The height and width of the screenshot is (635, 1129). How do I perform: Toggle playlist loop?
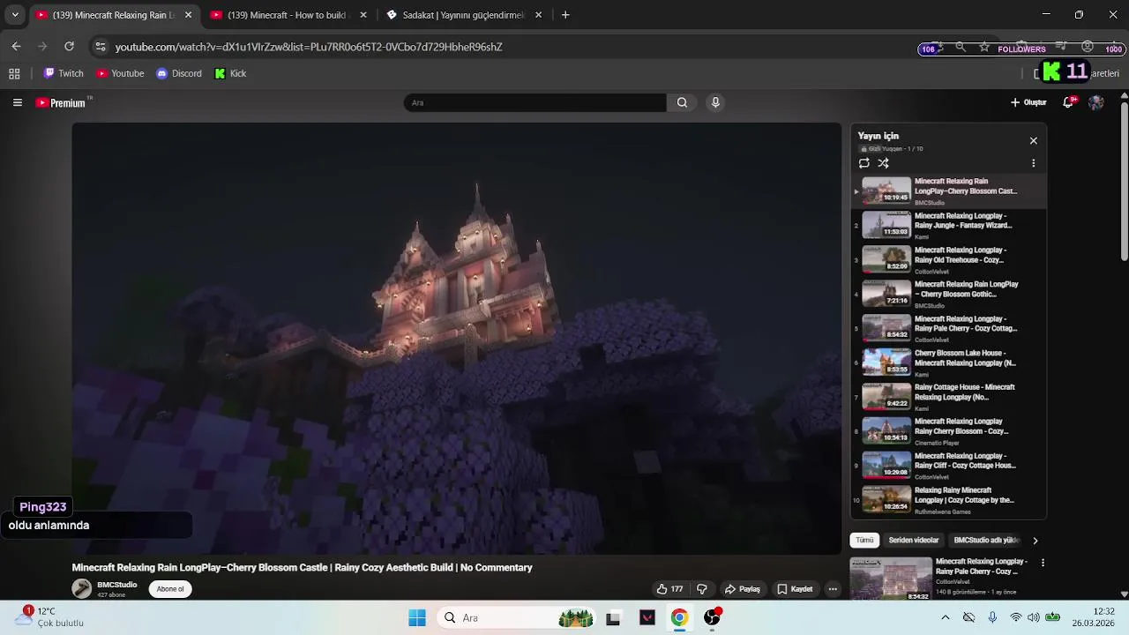pos(864,163)
